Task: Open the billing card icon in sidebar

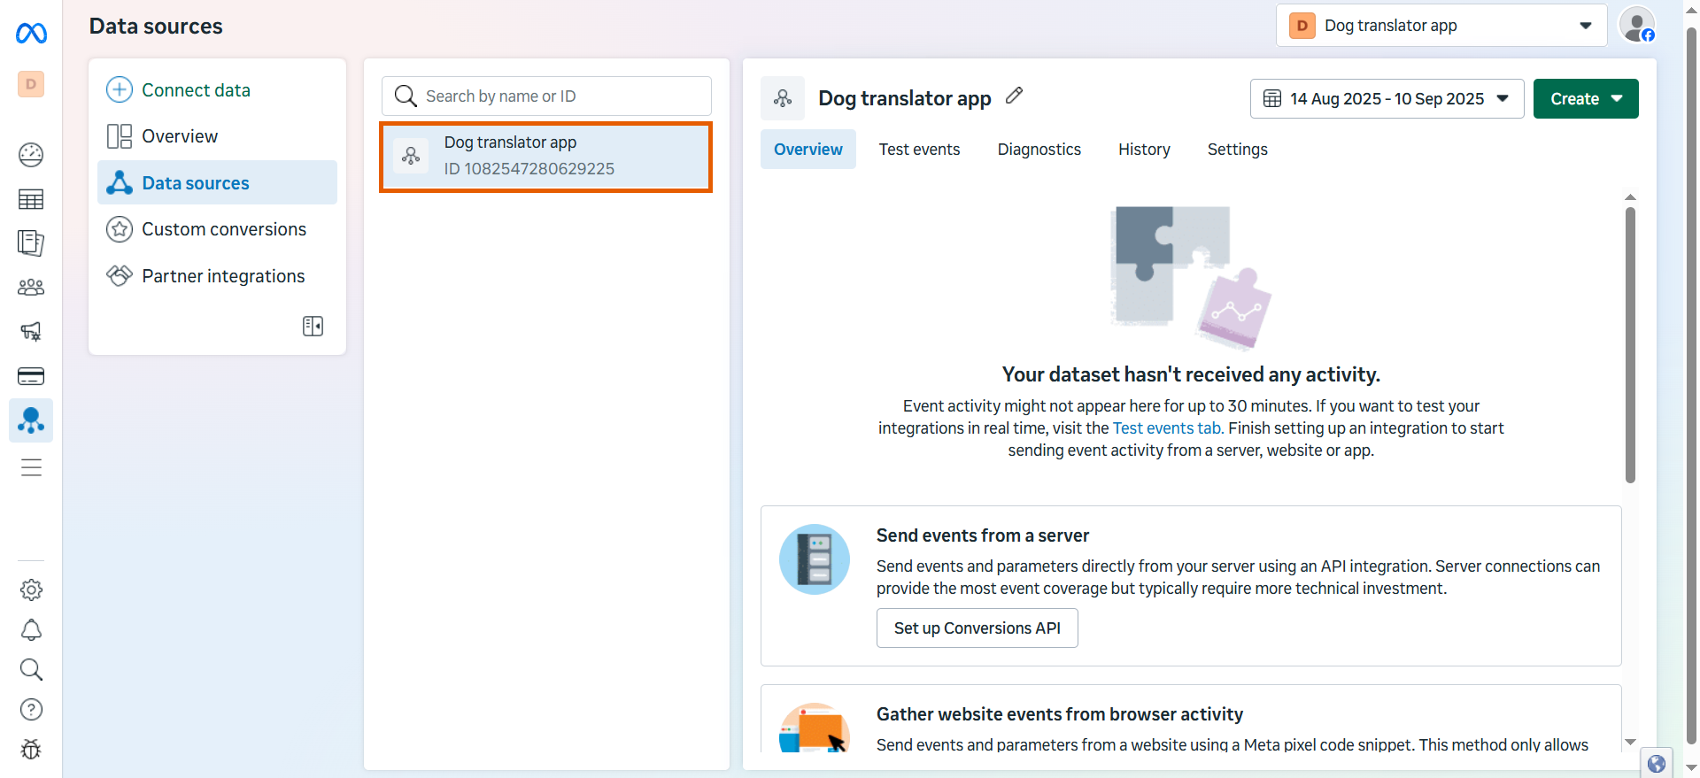Action: point(31,376)
